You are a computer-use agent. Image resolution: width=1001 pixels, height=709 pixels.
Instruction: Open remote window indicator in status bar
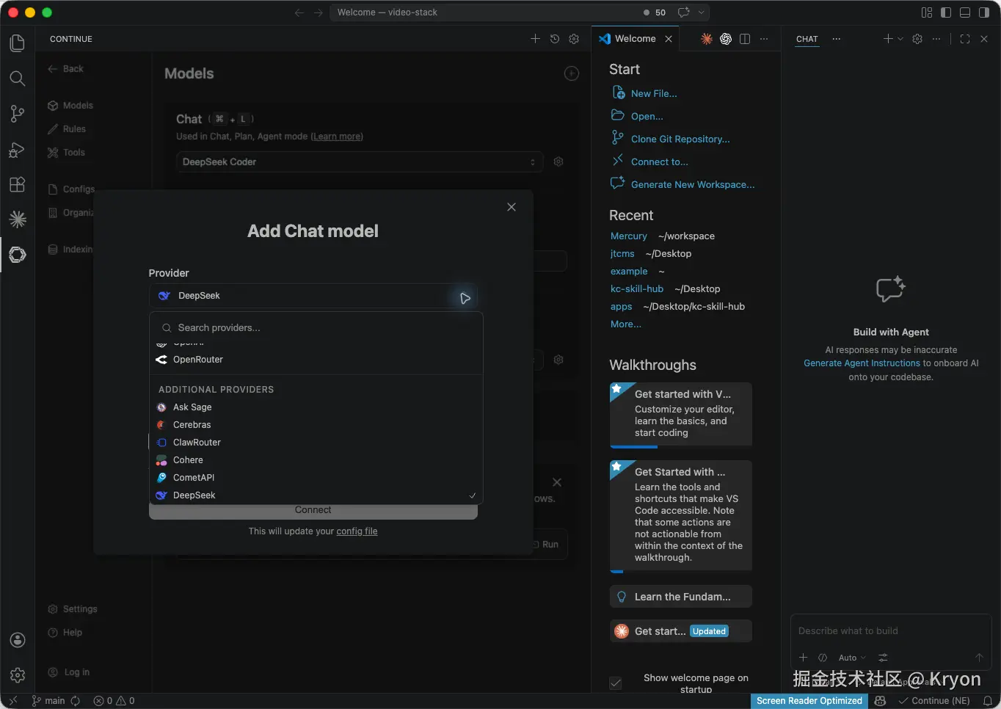pos(12,701)
